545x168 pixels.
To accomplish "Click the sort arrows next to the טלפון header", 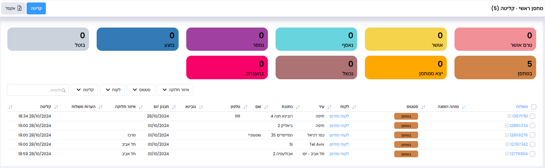I will click(245, 107).
